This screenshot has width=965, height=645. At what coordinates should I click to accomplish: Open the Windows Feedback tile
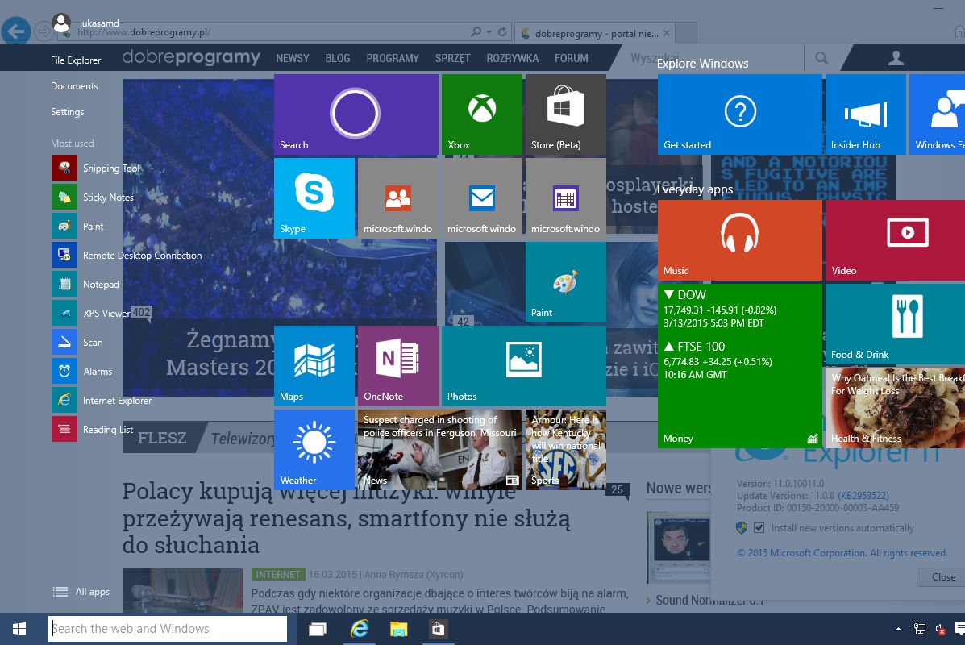938,114
